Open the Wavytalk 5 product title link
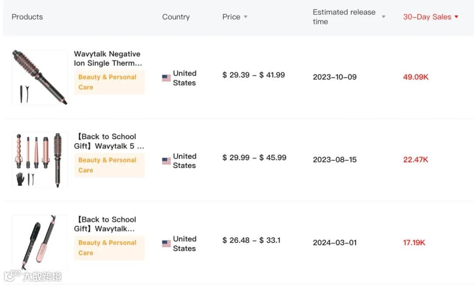Image resolution: width=474 pixels, height=285 pixels. (x=109, y=141)
